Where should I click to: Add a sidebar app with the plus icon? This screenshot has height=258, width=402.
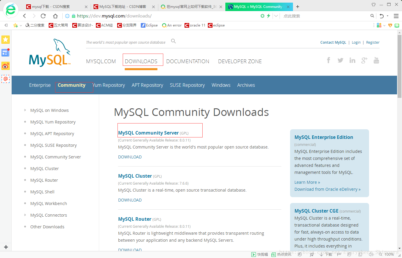pos(6,247)
